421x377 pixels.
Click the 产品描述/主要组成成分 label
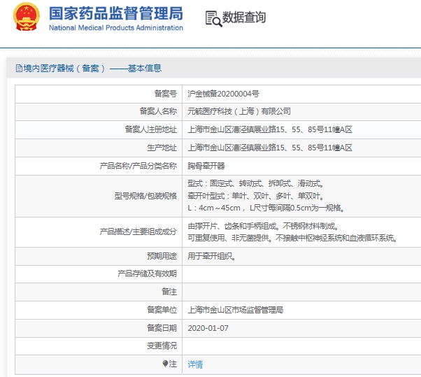(138, 232)
